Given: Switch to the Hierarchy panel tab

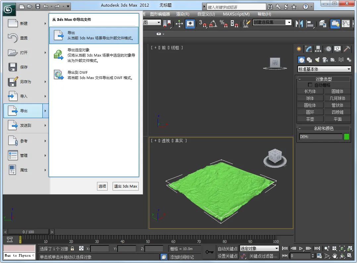Looking at the screenshot, I should (x=318, y=49).
